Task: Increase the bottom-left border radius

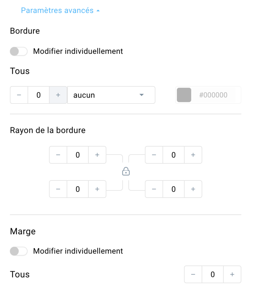Action: pos(97,189)
